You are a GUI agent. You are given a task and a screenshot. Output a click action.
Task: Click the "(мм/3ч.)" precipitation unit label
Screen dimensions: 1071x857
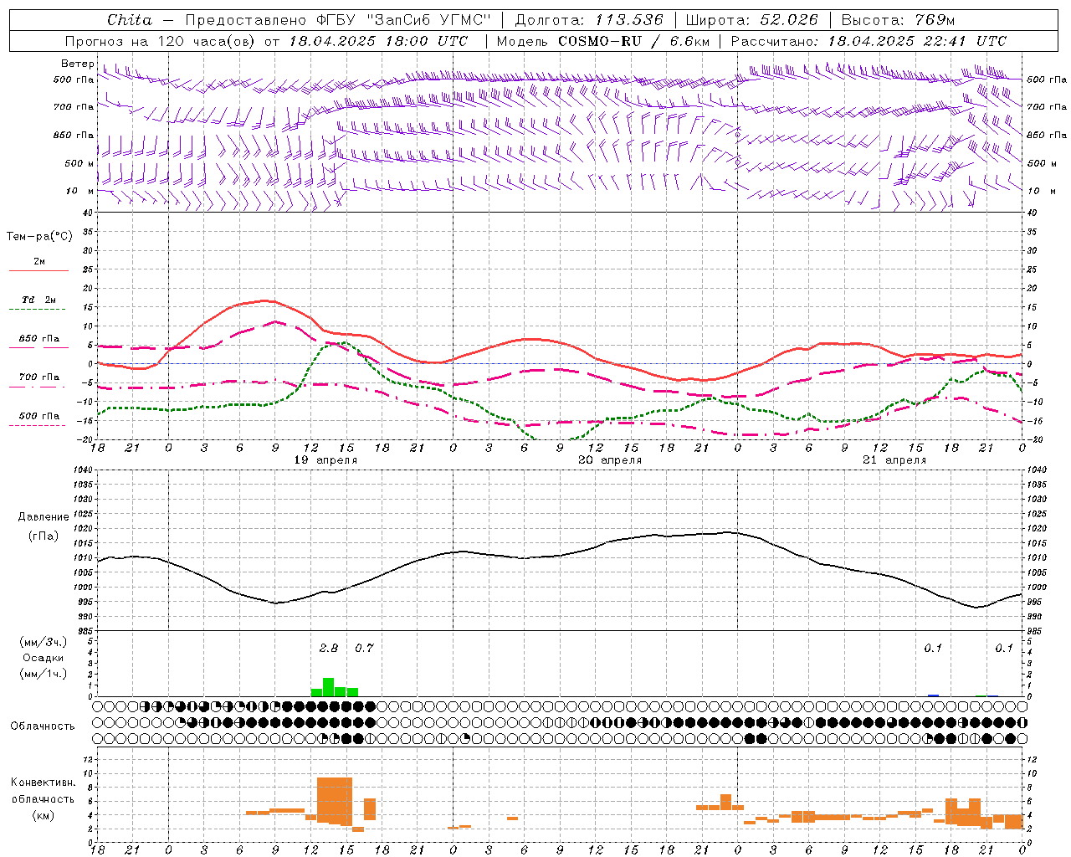(43, 642)
